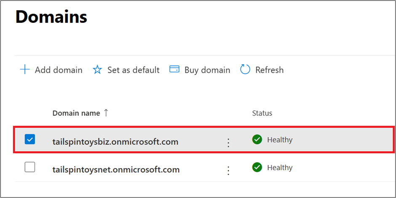This screenshot has height=198, width=396.
Task: Check the tailspintoysnet.onmicrosoft.com checkbox
Action: pos(30,167)
